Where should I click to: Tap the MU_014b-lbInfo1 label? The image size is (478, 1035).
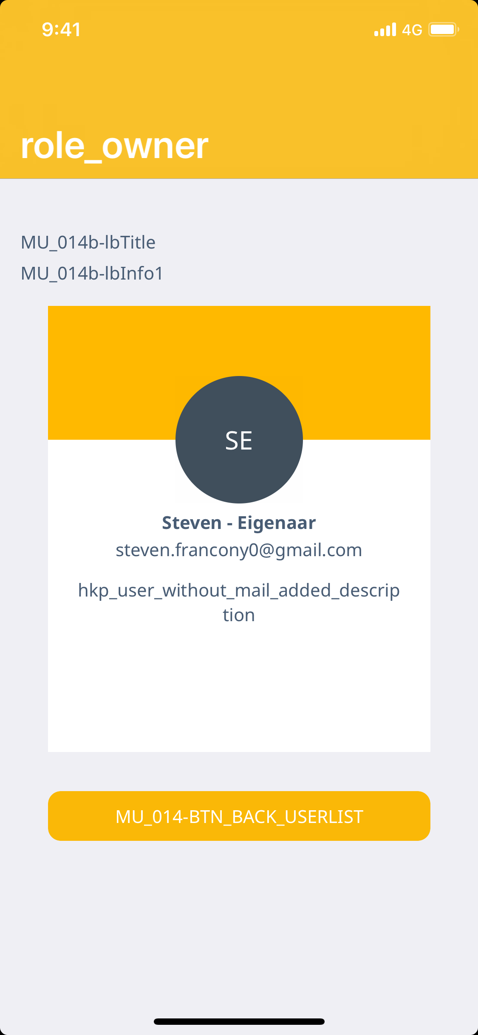(x=92, y=273)
